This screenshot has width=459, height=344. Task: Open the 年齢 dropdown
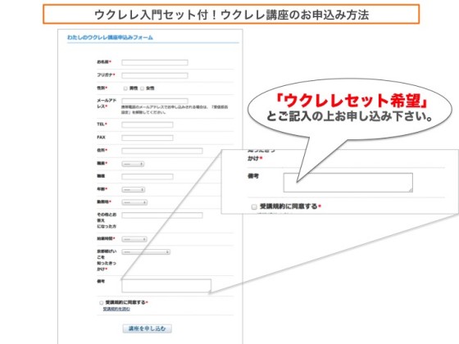point(133,190)
